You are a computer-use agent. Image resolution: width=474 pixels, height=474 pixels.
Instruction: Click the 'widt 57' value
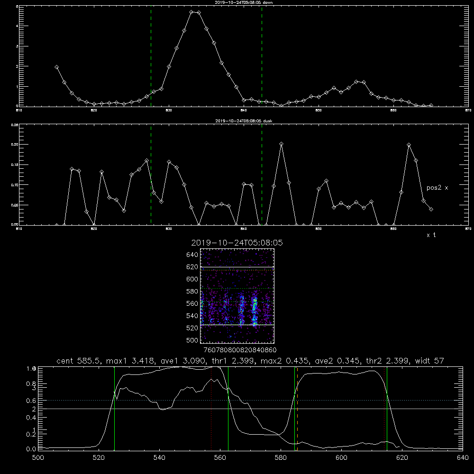(x=429, y=361)
